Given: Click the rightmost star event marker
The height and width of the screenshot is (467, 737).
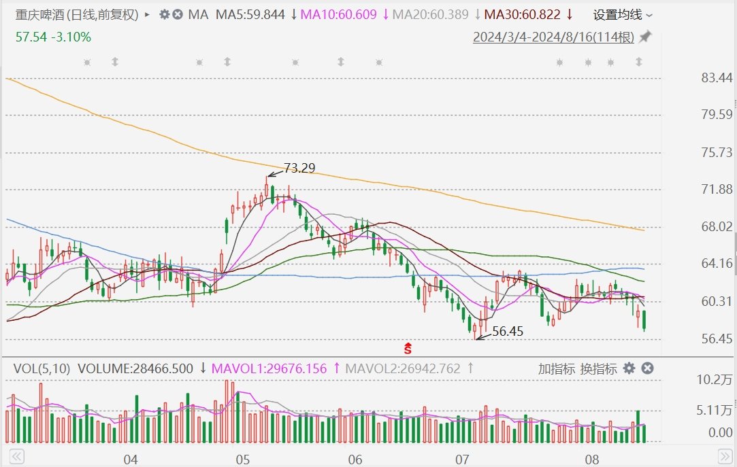Looking at the screenshot, I should pos(610,62).
